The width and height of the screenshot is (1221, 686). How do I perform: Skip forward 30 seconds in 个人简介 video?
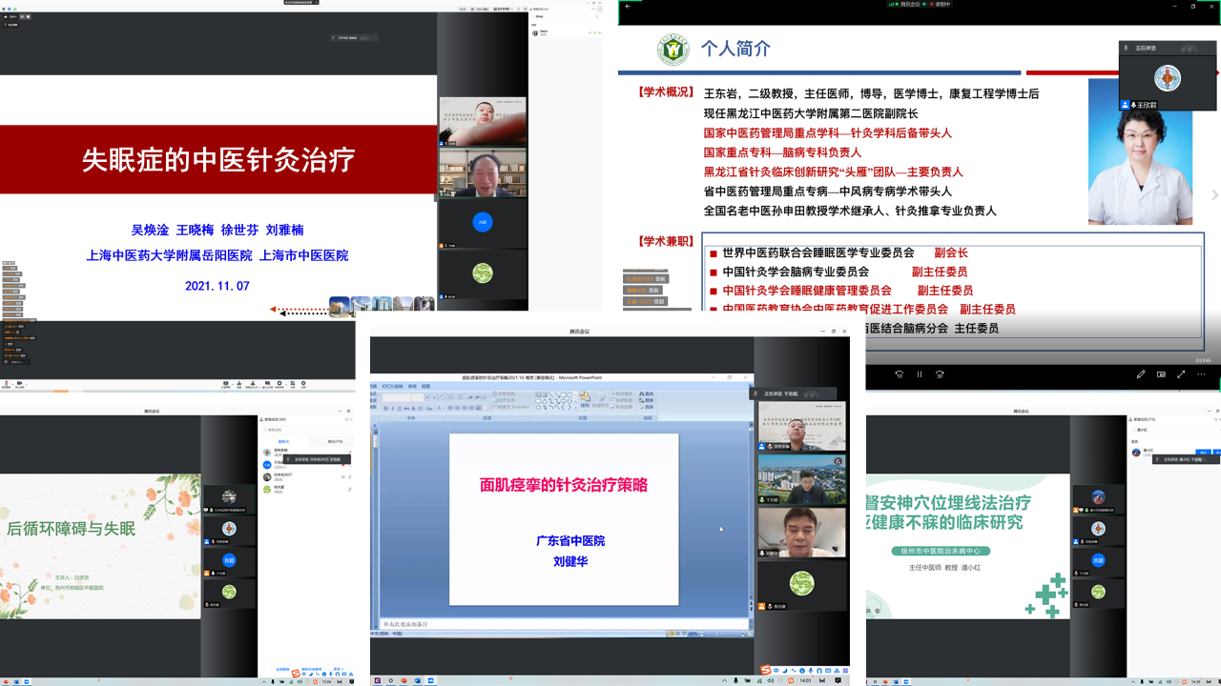pyautogui.click(x=940, y=374)
